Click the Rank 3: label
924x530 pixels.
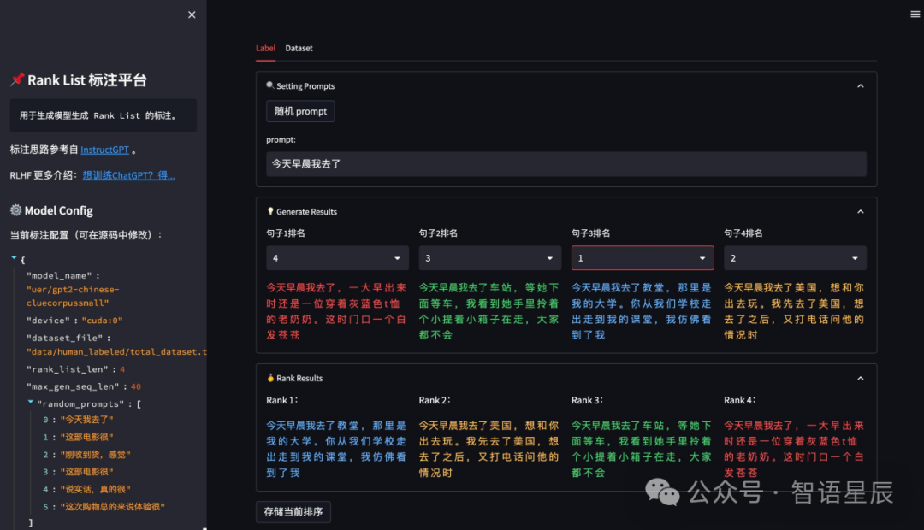[x=587, y=400]
